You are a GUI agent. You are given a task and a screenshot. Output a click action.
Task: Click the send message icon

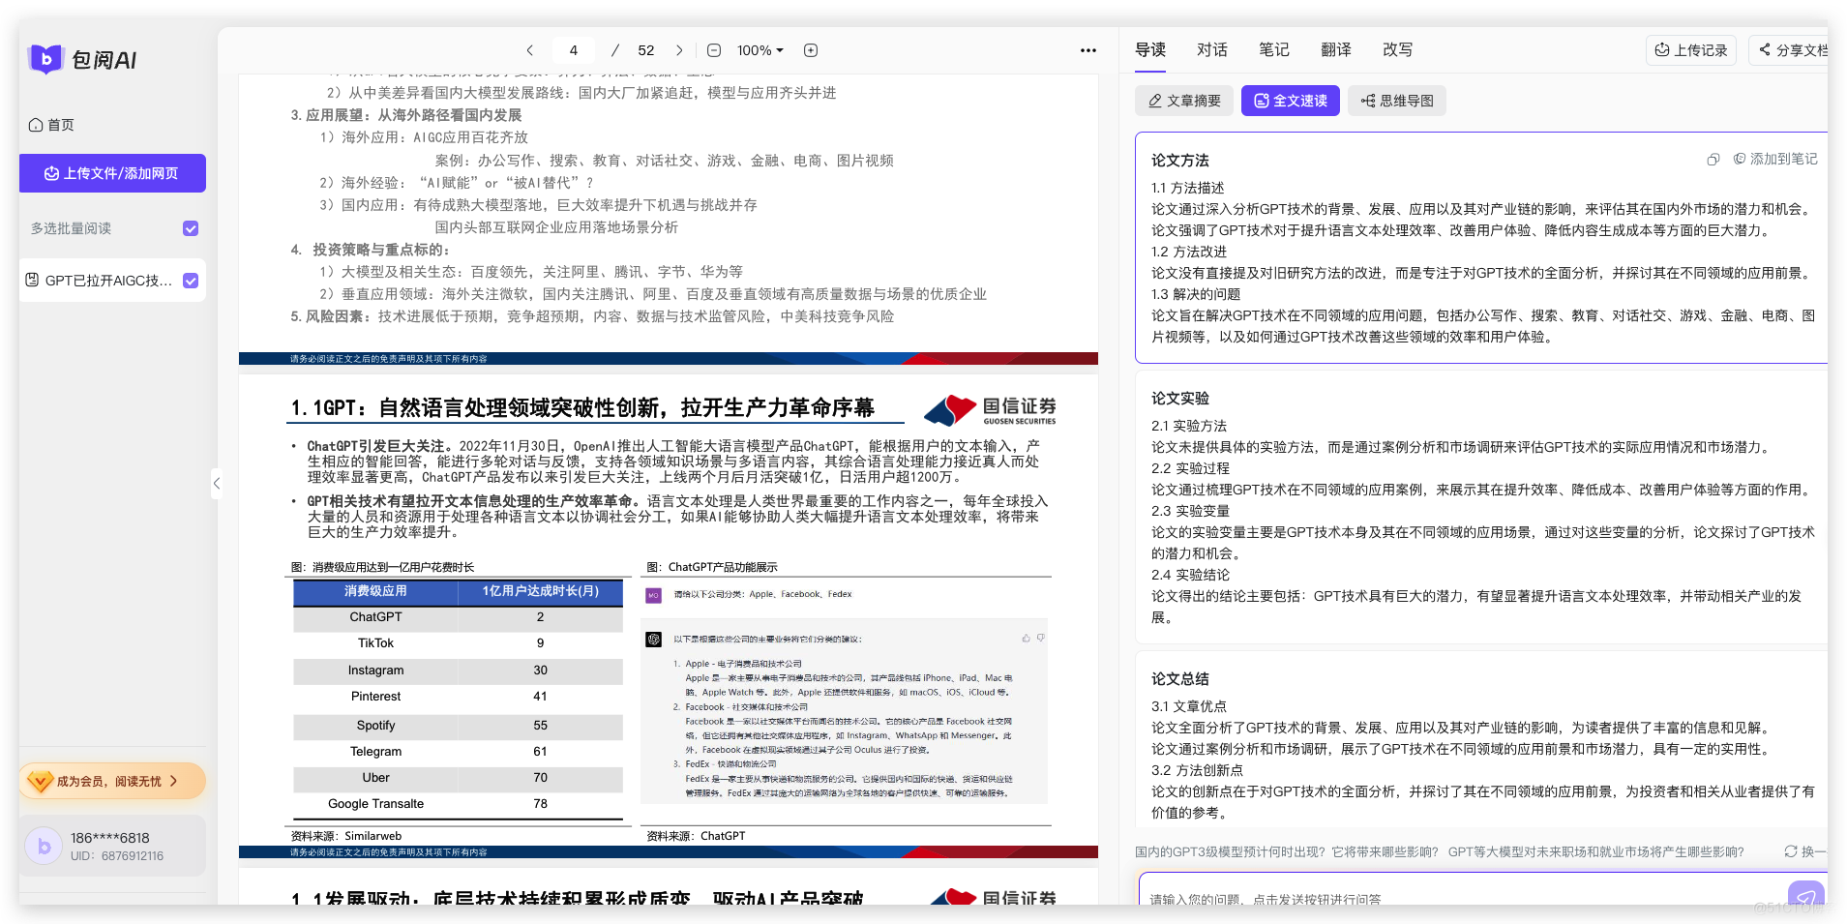click(1806, 896)
